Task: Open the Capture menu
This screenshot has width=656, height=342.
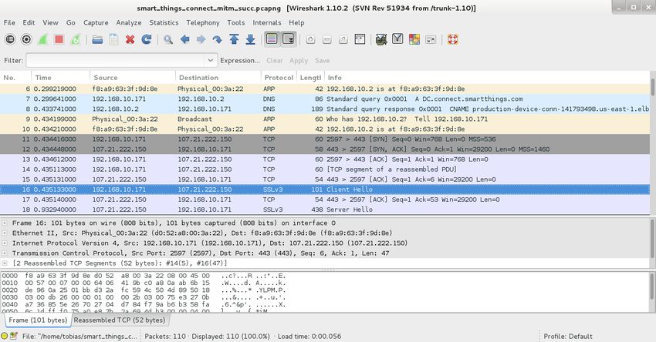Action: 96,22
